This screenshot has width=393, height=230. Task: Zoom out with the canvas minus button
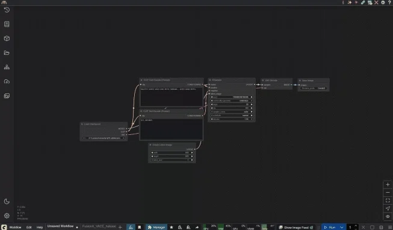click(x=388, y=193)
